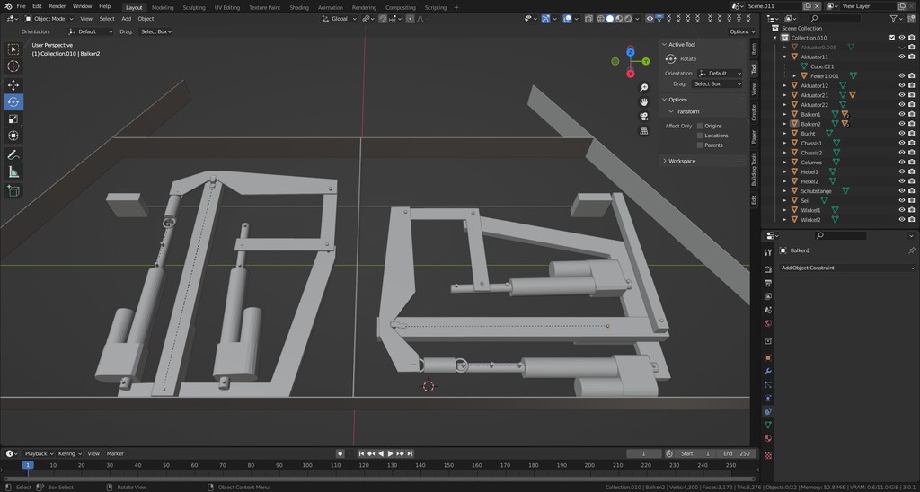
Task: Choose the Move tool
Action: pos(13,85)
